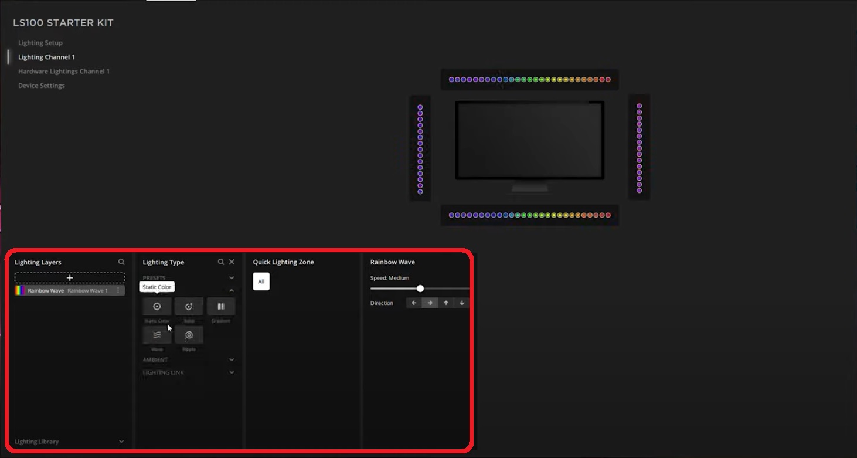Collapse the PRESETS section

click(x=232, y=277)
